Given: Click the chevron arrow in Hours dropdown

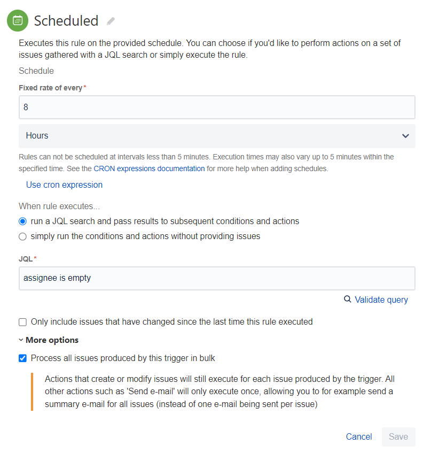Looking at the screenshot, I should click(405, 136).
